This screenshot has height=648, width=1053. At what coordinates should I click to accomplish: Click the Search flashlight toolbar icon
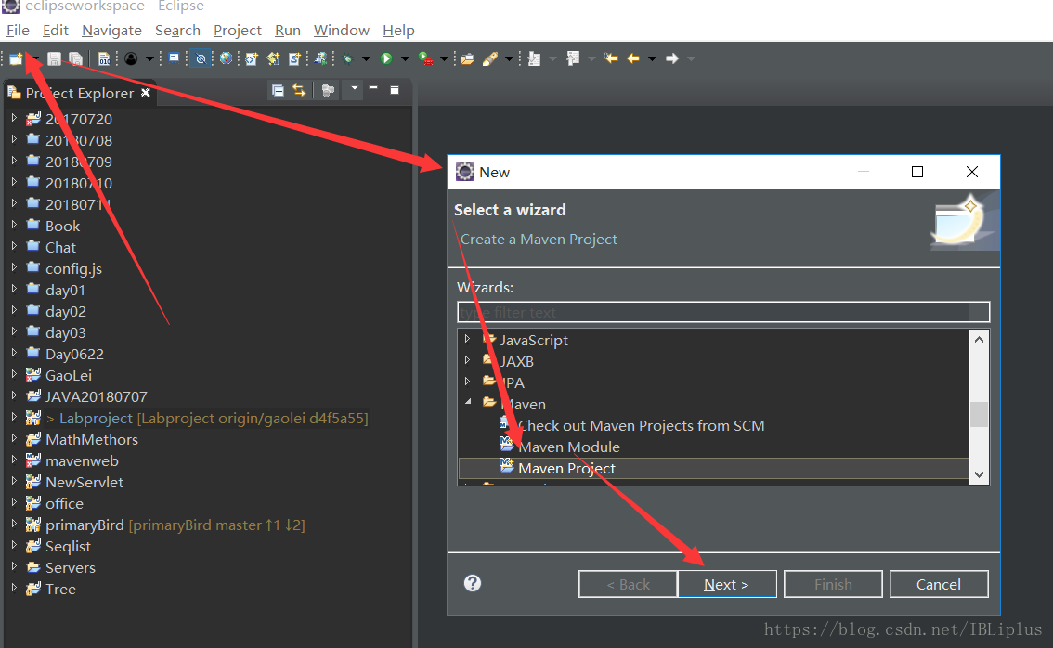pyautogui.click(x=490, y=59)
